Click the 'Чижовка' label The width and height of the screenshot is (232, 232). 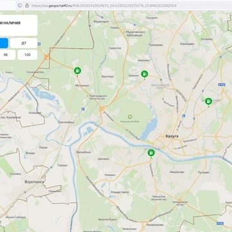110,175
